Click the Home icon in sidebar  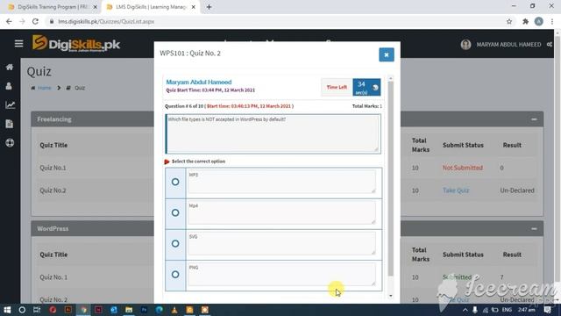click(10, 67)
